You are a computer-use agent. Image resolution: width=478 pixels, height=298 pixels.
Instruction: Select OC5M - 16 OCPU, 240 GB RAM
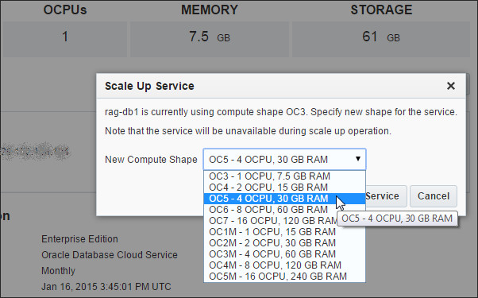[x=284, y=276]
